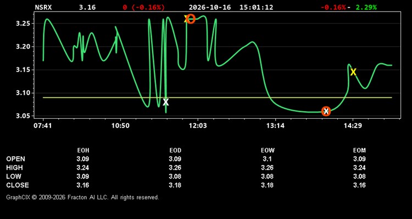
Task: Click the GraphCIX copyright text
Action: pos(82,197)
